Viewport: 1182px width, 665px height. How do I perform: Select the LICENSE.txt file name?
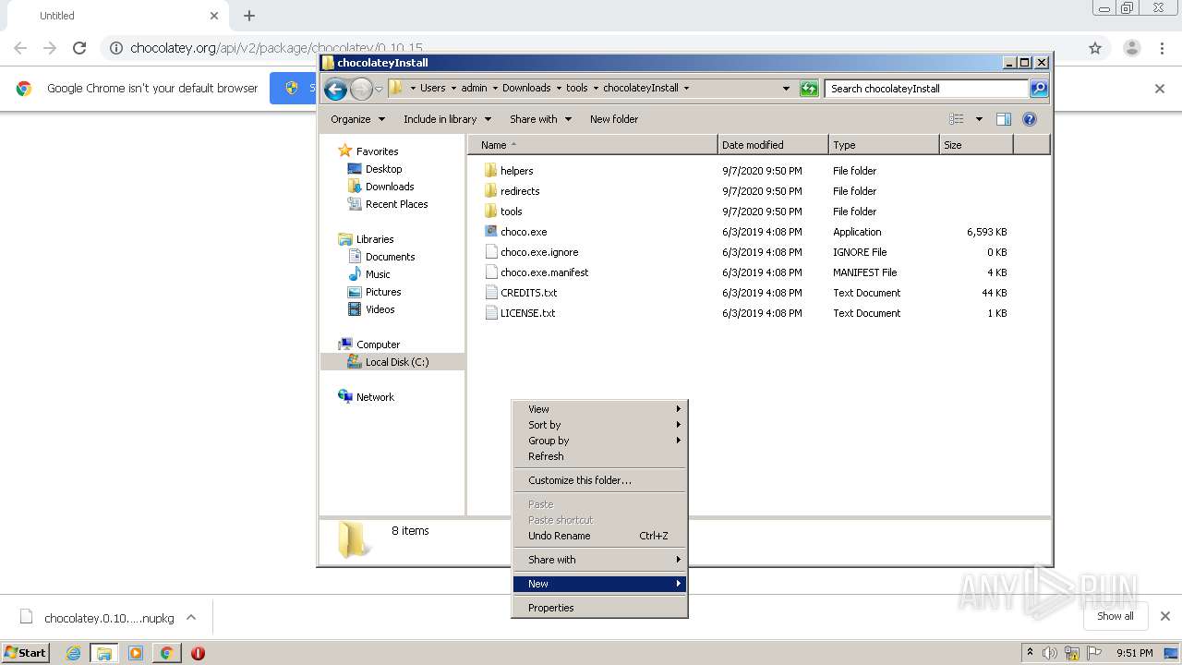[528, 313]
